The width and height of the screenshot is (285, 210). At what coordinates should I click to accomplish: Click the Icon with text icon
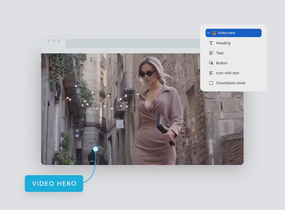click(211, 73)
